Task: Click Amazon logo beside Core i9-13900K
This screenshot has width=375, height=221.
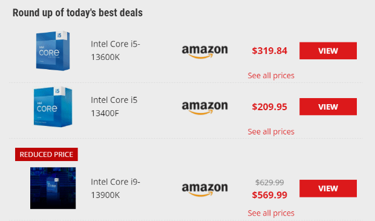Action: (x=204, y=189)
